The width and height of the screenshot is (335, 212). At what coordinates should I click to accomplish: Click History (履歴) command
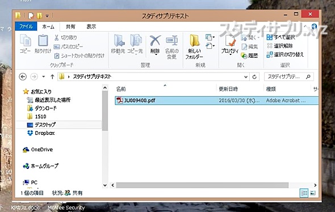[249, 56]
